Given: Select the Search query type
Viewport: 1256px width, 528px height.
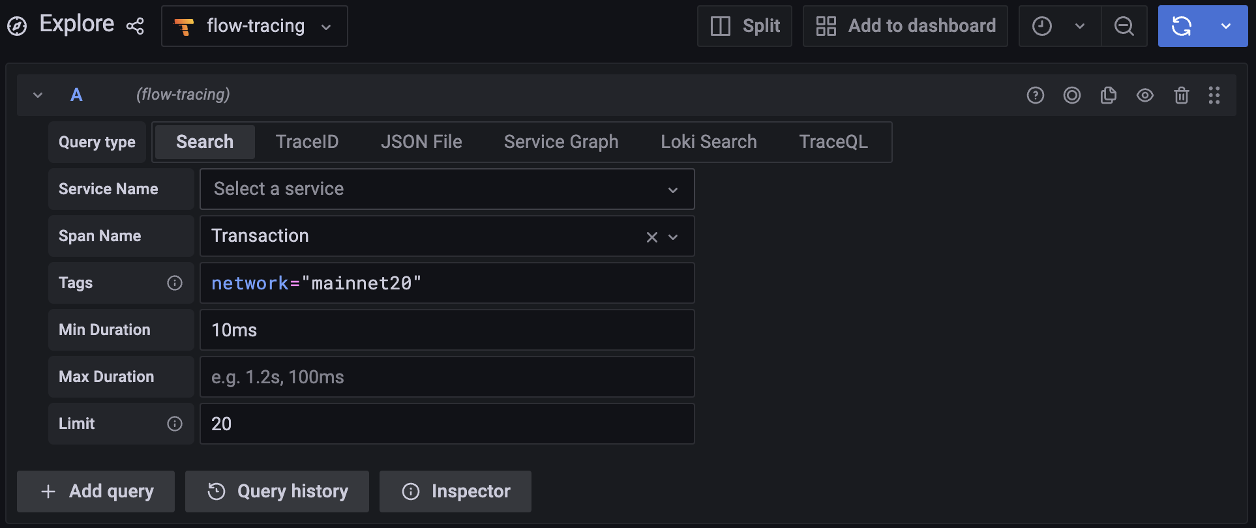Looking at the screenshot, I should pyautogui.click(x=205, y=142).
